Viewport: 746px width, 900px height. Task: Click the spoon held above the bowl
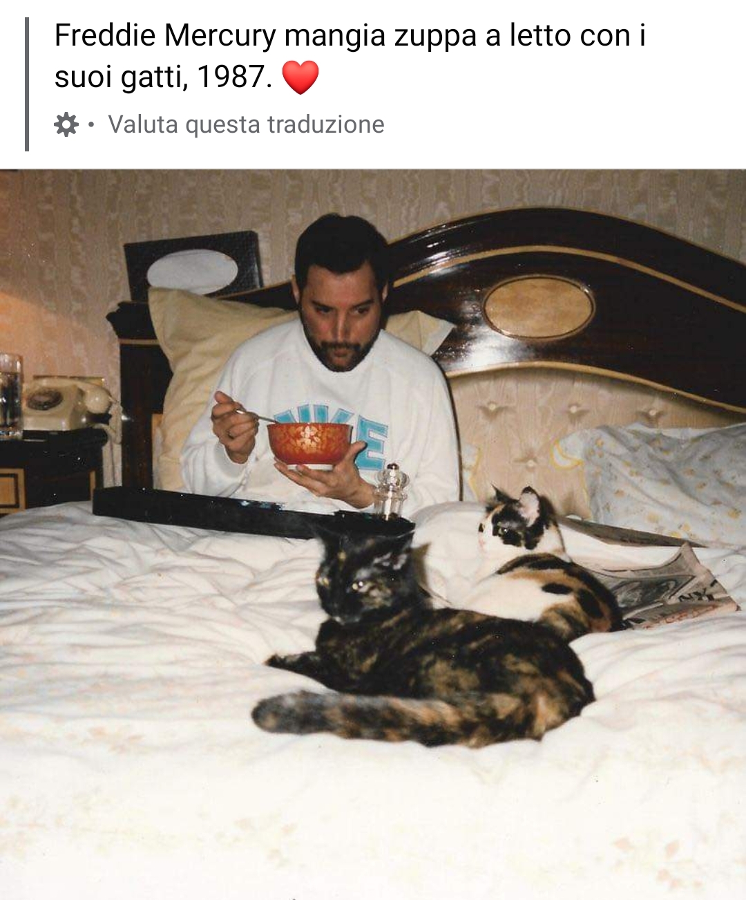(252, 414)
